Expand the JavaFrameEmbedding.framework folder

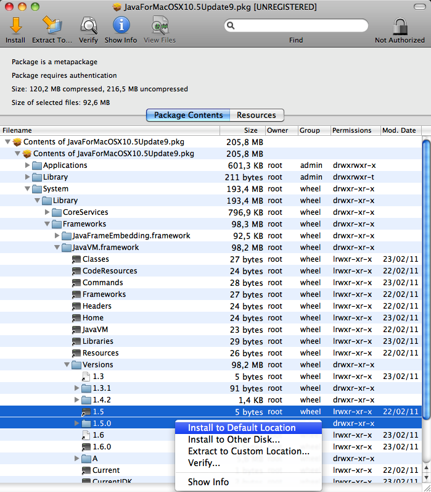tap(57, 235)
